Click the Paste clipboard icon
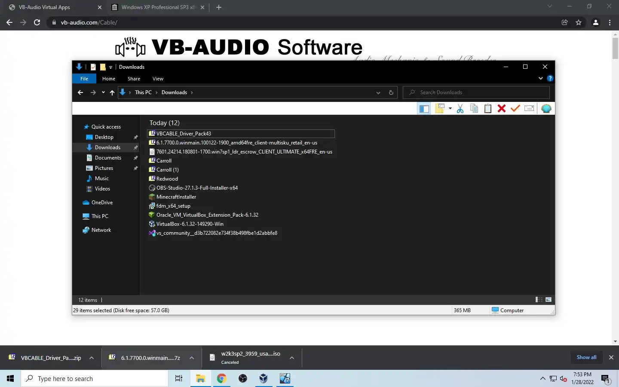 (x=488, y=109)
